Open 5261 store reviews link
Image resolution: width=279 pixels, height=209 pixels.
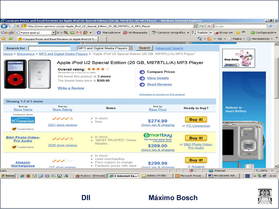click(x=62, y=125)
